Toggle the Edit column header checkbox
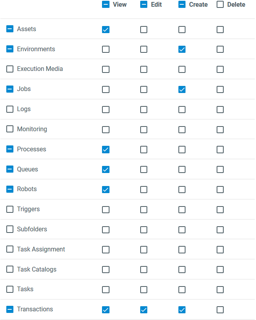Viewport: 256px width, 320px height. 144,5
